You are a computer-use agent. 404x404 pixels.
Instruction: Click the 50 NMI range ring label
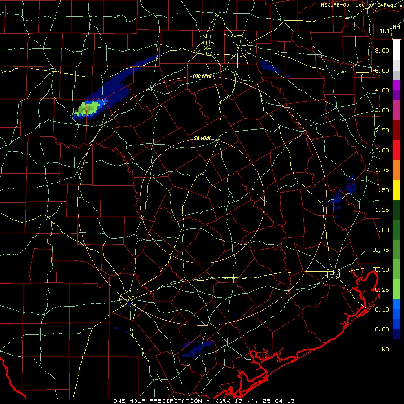(202, 139)
